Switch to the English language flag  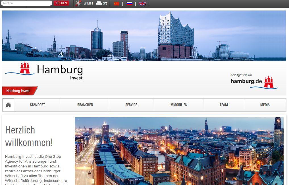click(142, 3)
